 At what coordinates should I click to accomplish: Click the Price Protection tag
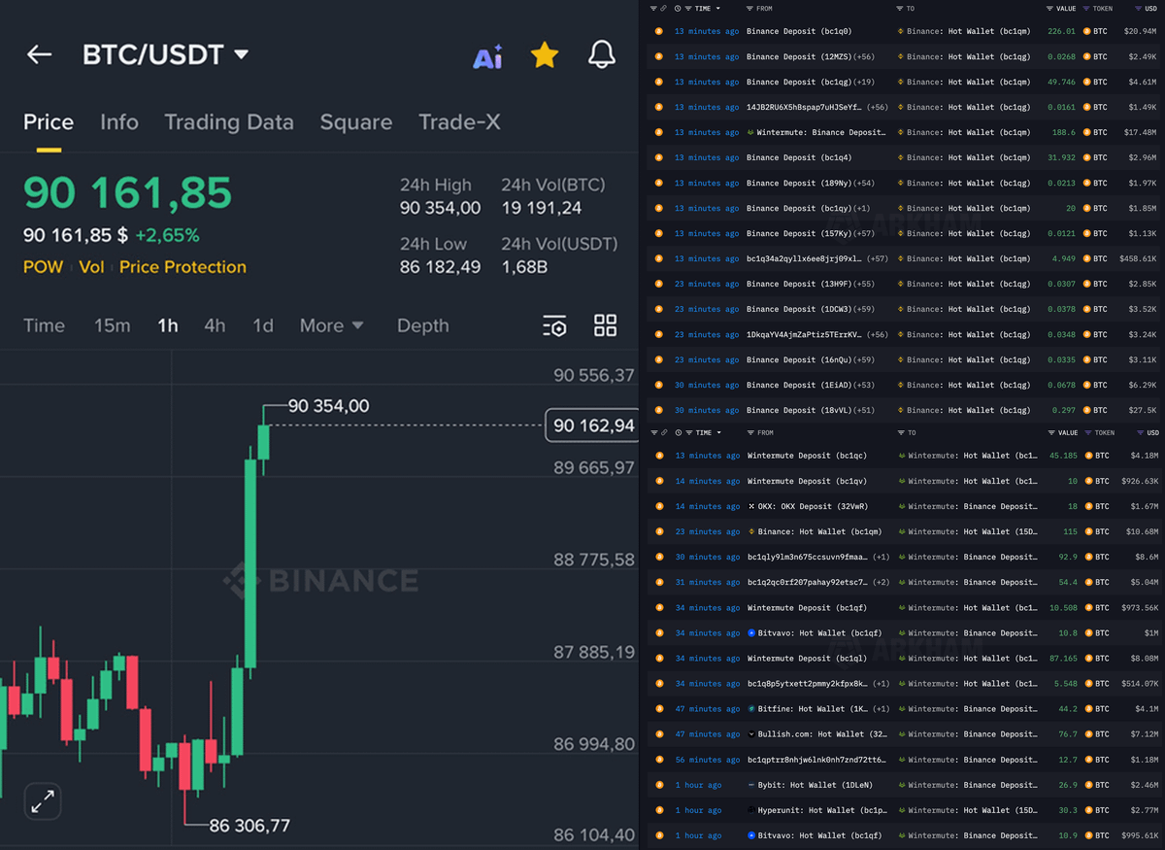(183, 267)
